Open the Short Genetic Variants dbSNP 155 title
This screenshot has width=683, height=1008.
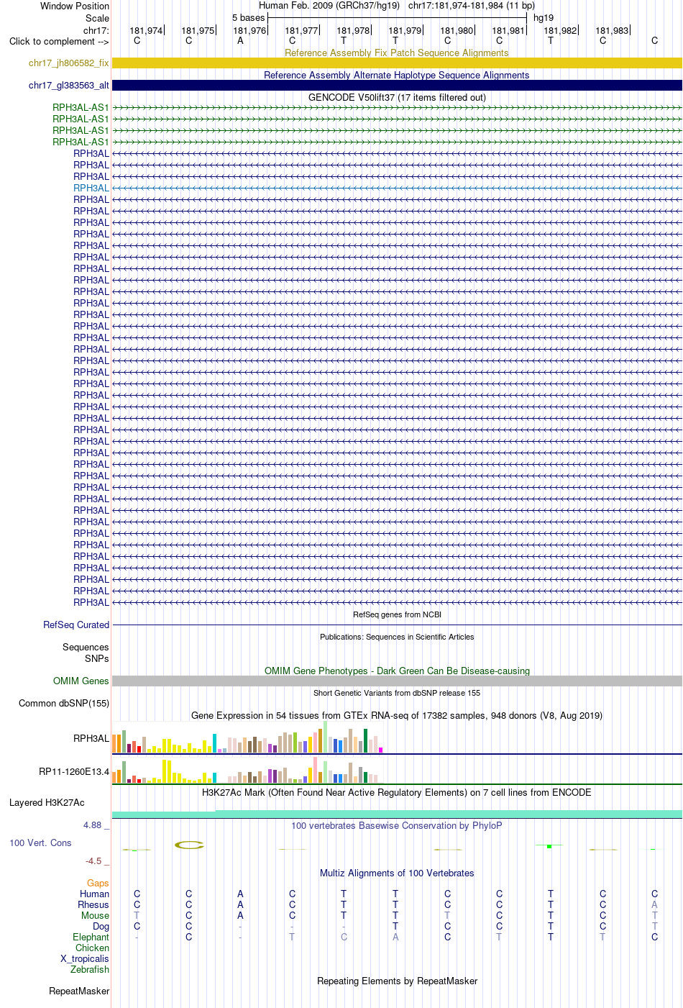[x=397, y=694]
